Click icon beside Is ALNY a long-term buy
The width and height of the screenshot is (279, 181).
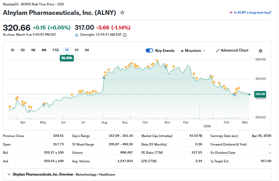click(231, 12)
